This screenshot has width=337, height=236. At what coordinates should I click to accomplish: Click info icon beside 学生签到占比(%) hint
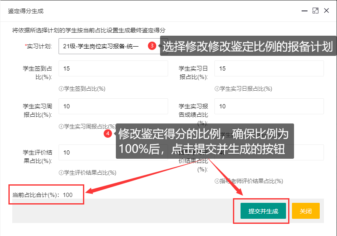61,89
